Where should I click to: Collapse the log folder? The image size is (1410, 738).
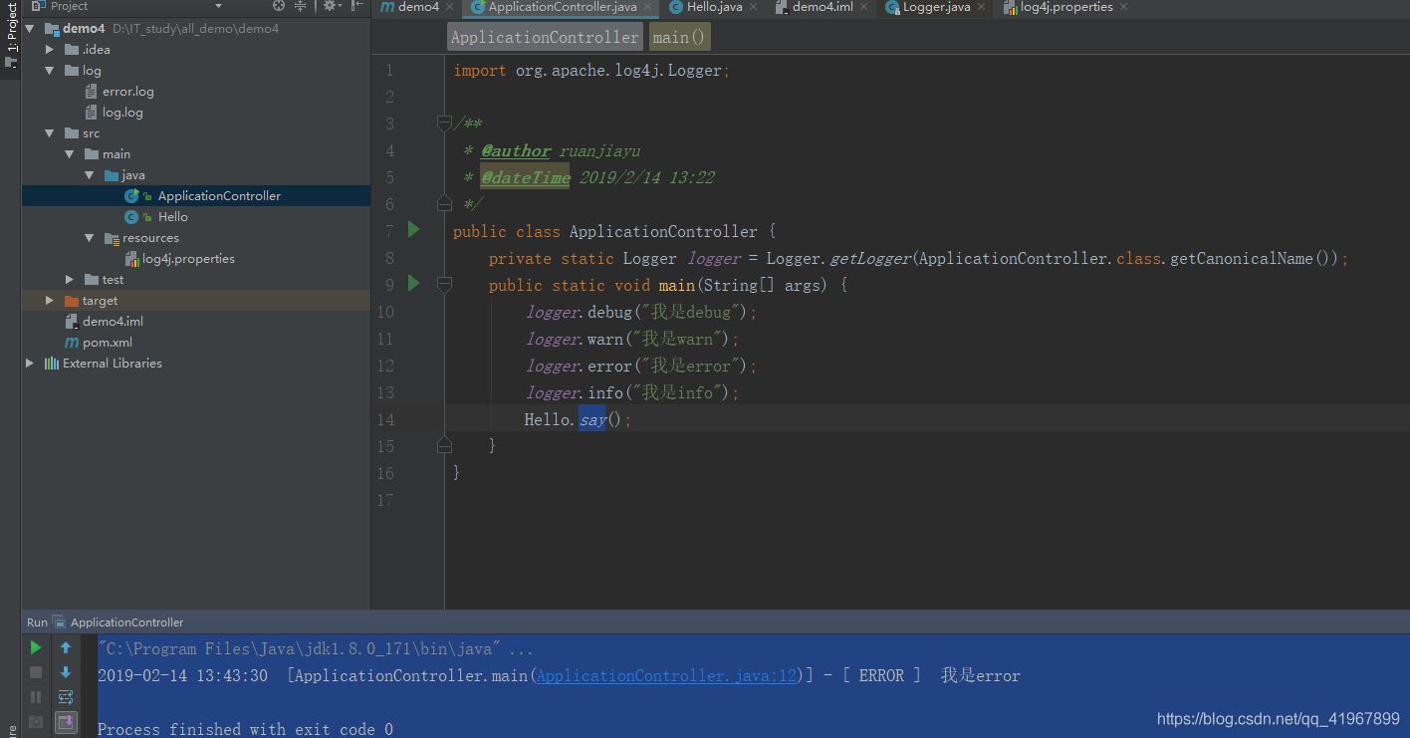pyautogui.click(x=50, y=71)
